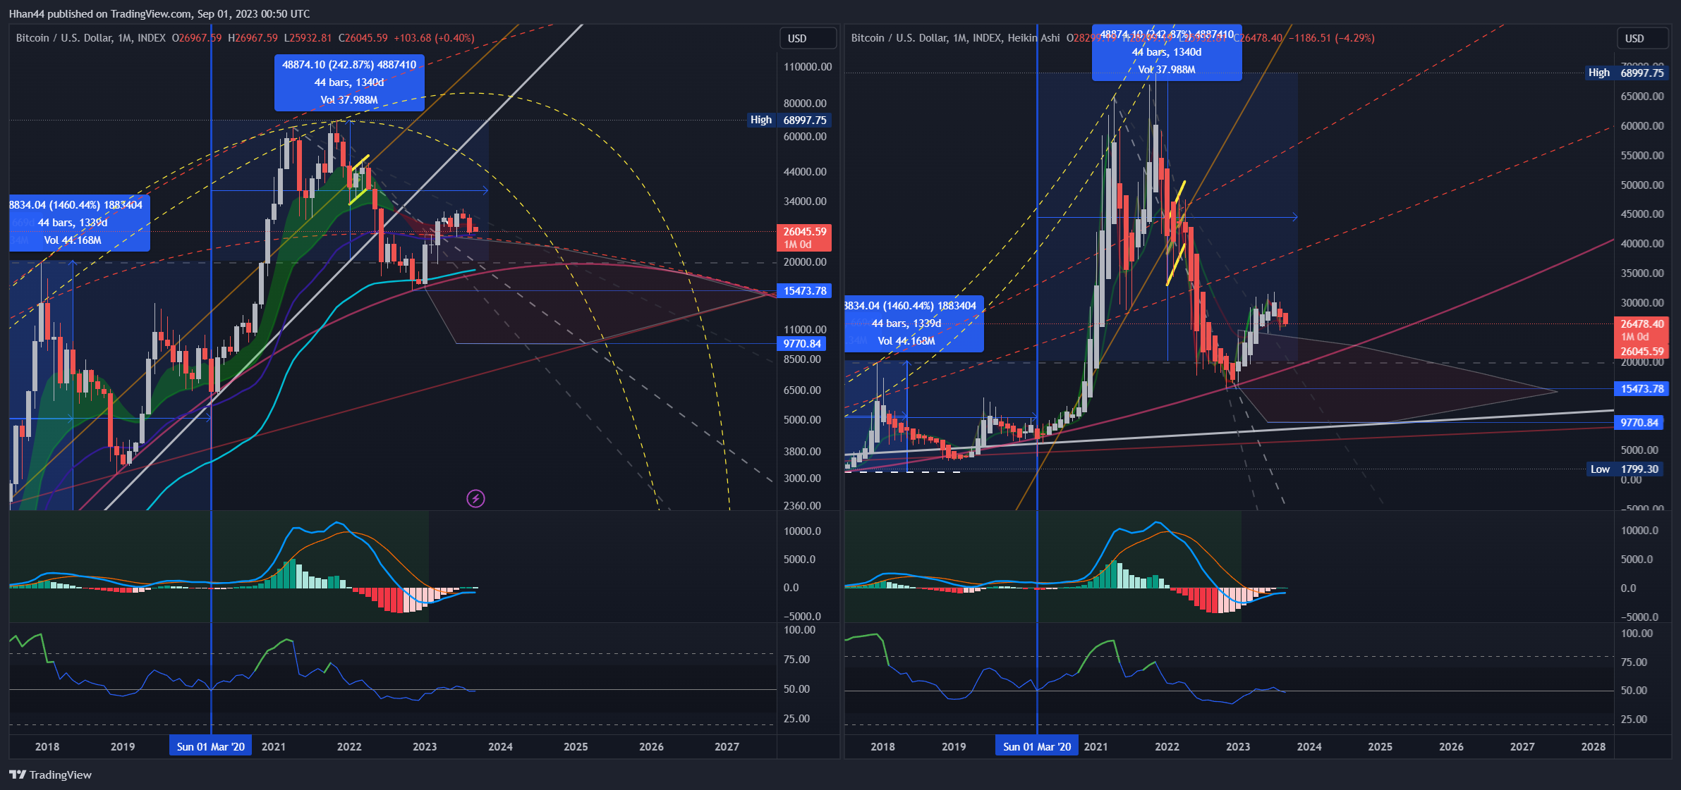This screenshot has height=790, width=1681.
Task: Click the TradingView logo at the bottom
Action: [51, 774]
